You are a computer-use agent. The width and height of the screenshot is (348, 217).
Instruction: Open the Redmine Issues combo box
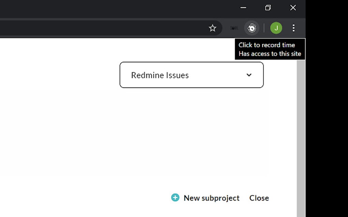coord(191,75)
